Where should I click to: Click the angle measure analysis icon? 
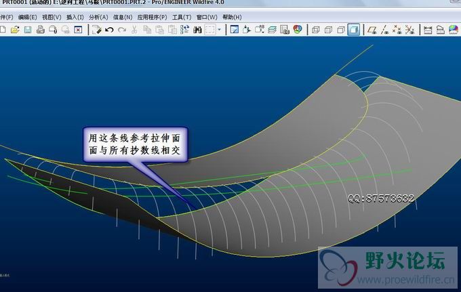pos(441,29)
